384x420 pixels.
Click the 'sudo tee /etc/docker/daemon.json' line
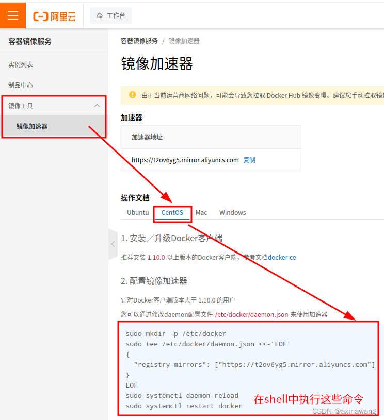click(x=208, y=344)
